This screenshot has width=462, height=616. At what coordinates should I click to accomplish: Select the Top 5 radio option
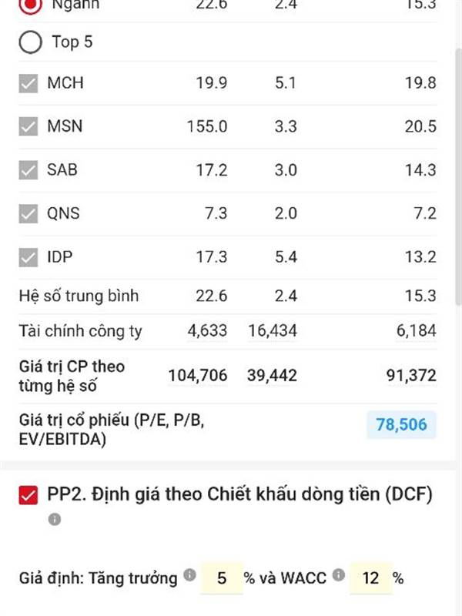point(30,42)
